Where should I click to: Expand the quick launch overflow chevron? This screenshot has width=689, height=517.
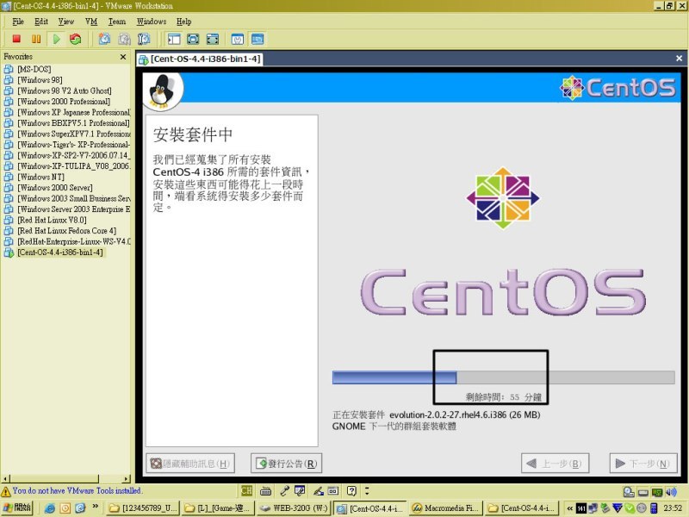pyautogui.click(x=96, y=507)
